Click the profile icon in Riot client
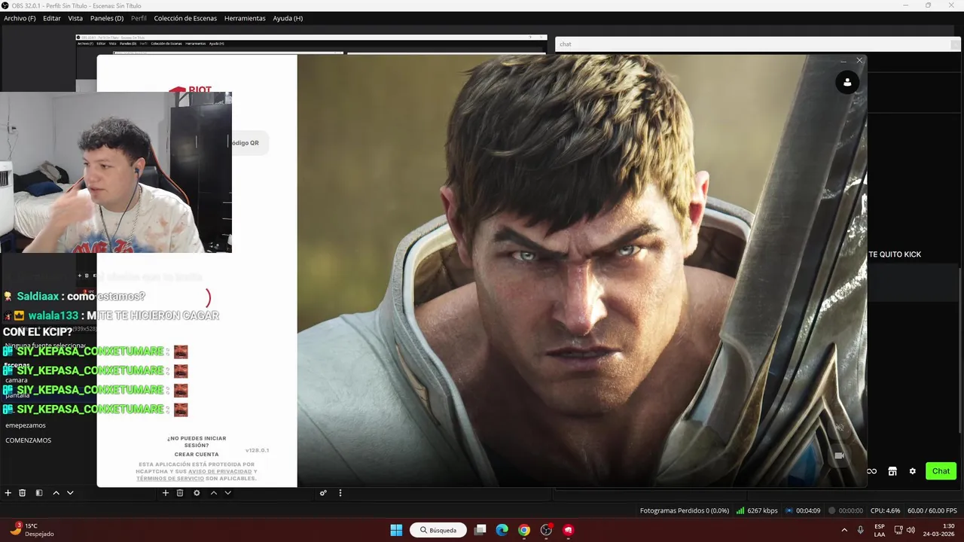964x542 pixels. (847, 83)
